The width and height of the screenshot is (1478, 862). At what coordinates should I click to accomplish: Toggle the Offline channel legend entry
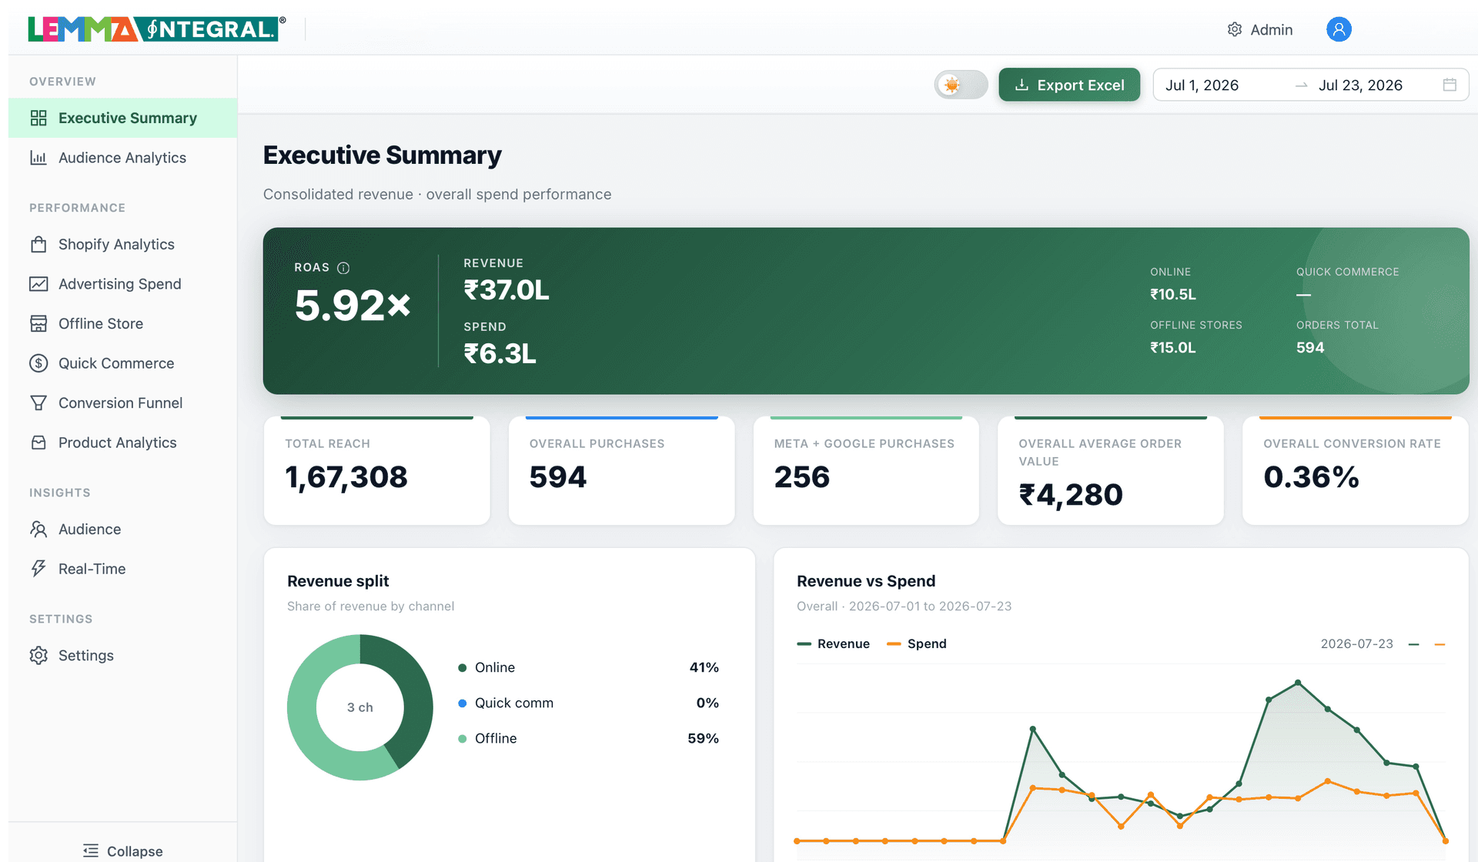(588, 738)
